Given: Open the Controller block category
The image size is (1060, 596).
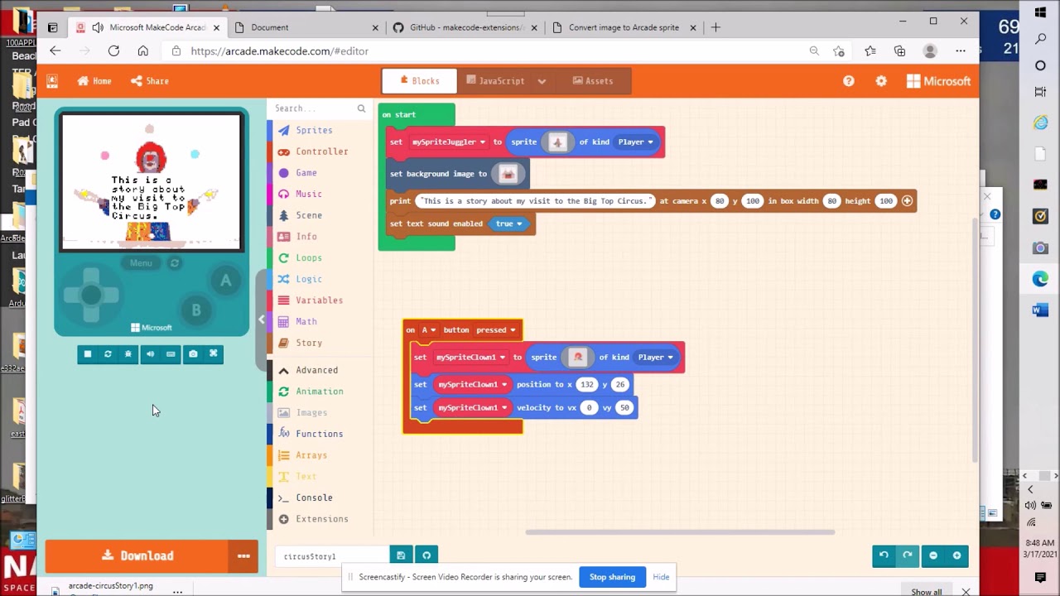Looking at the screenshot, I should 321,151.
